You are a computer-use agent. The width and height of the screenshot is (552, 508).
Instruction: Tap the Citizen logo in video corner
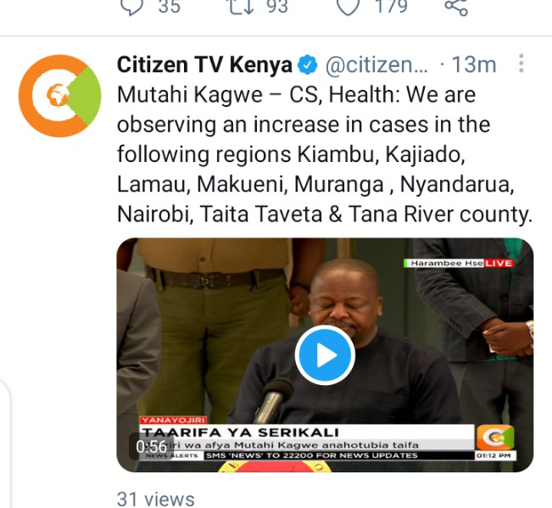[495, 437]
